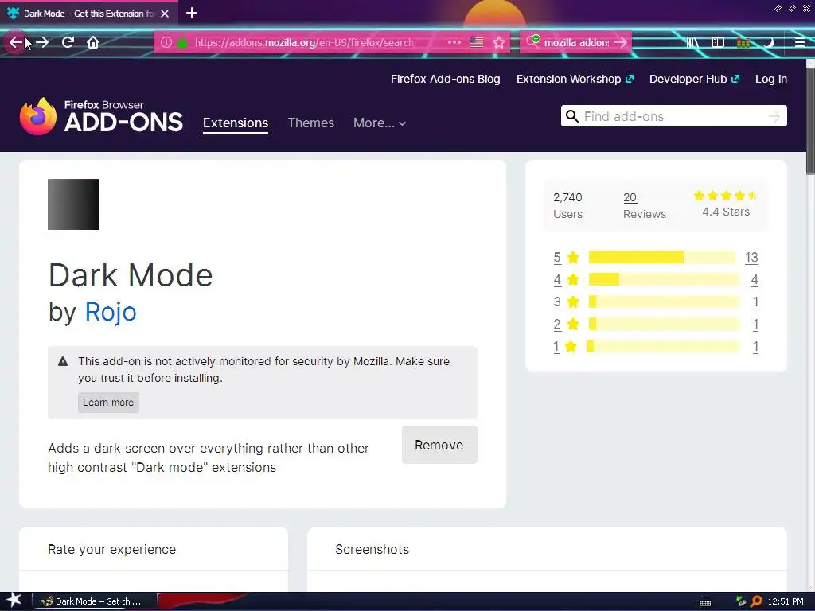
Task: Open the Extension Workshop link
Action: (575, 79)
